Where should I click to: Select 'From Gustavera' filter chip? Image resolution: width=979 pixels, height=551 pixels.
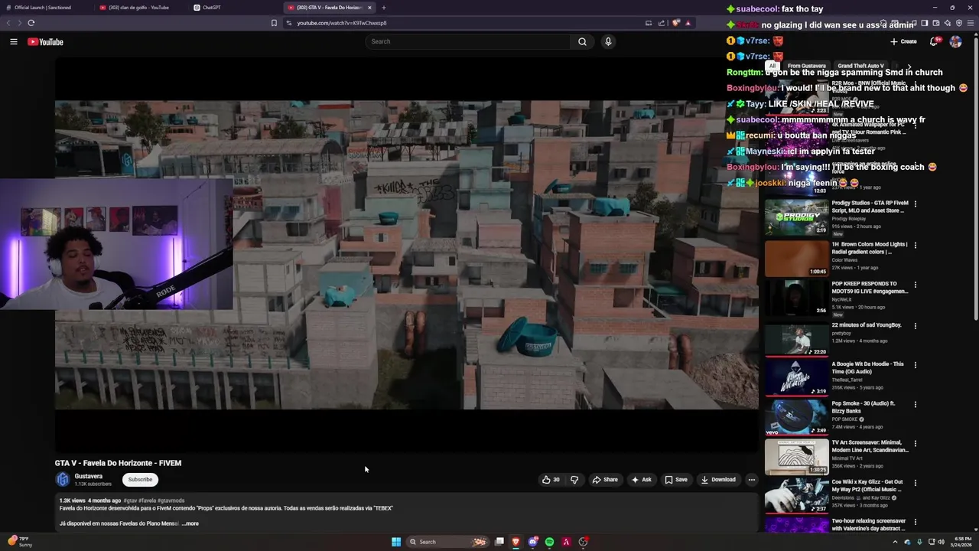807,67
